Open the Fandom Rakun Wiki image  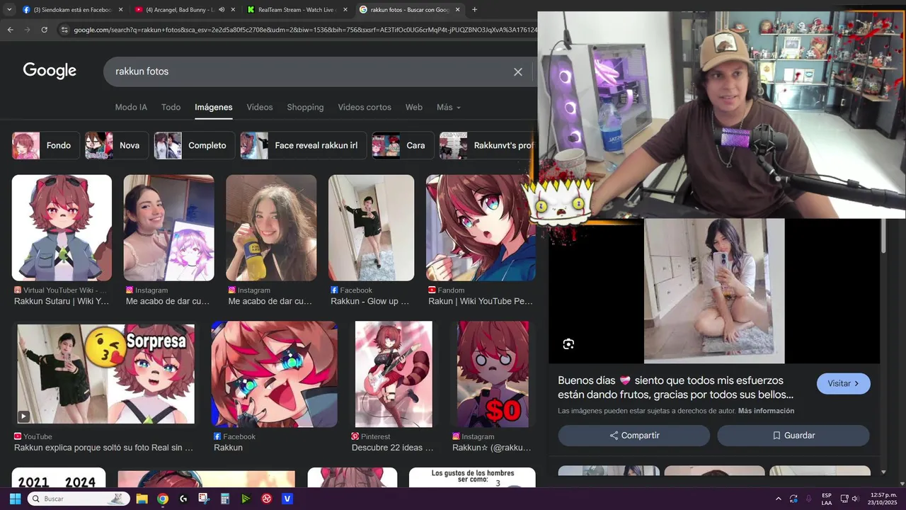point(481,228)
